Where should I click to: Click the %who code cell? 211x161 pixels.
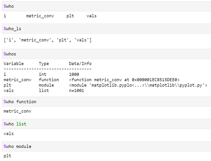[x=106, y=6]
